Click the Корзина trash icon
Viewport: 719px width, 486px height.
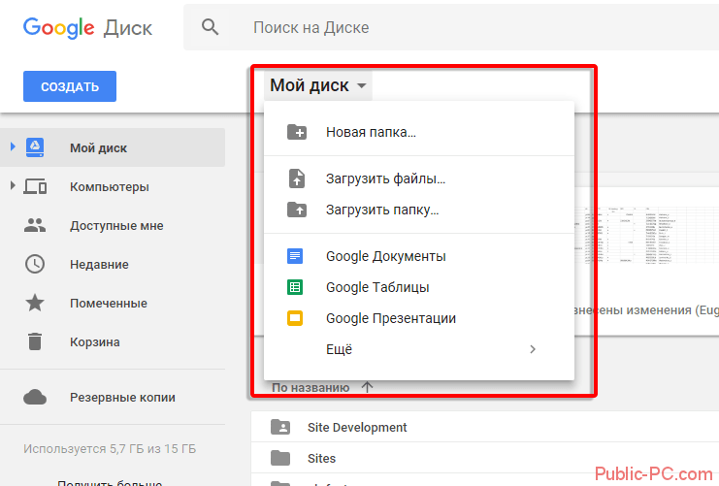[x=35, y=341]
